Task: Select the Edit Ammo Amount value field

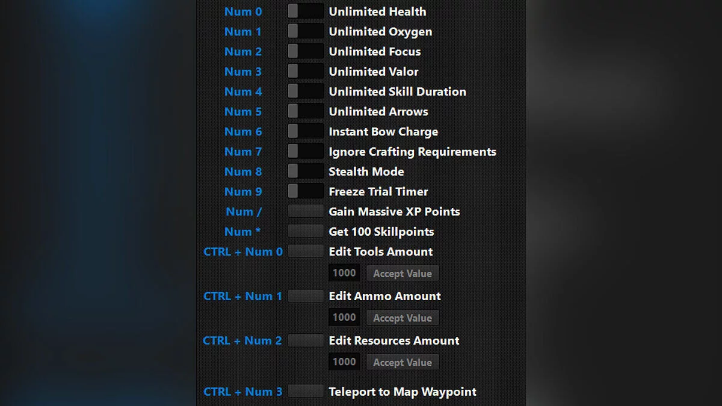Action: coord(344,317)
